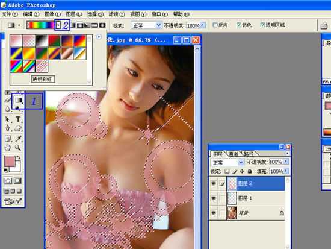Switch to Standard edit mode
The image size is (331, 249).
(8, 181)
